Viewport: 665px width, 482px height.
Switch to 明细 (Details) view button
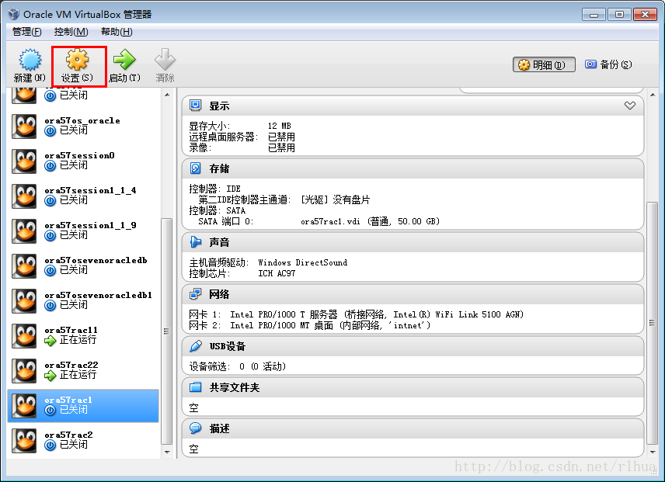(544, 64)
